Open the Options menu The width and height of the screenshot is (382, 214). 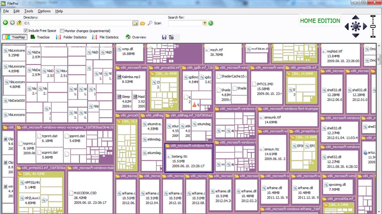click(44, 11)
